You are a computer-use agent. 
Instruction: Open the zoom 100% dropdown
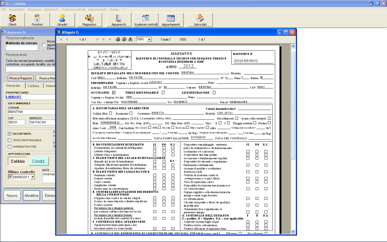149,39
